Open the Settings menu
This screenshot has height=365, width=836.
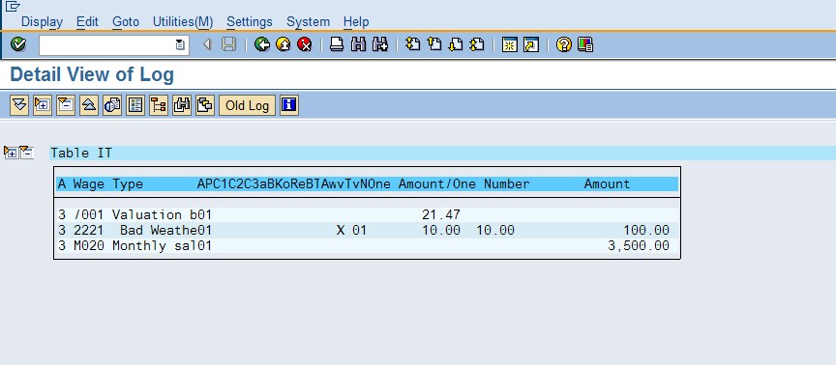point(250,22)
